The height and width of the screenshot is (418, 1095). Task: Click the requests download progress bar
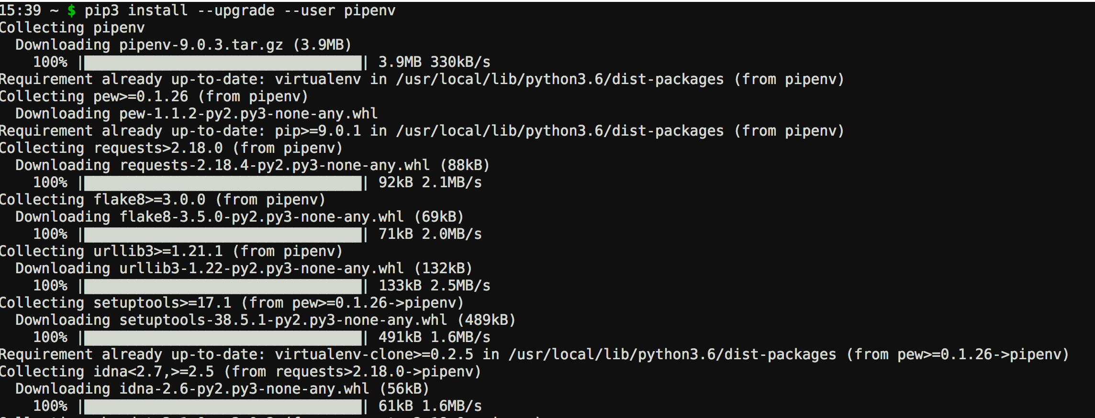coord(223,183)
